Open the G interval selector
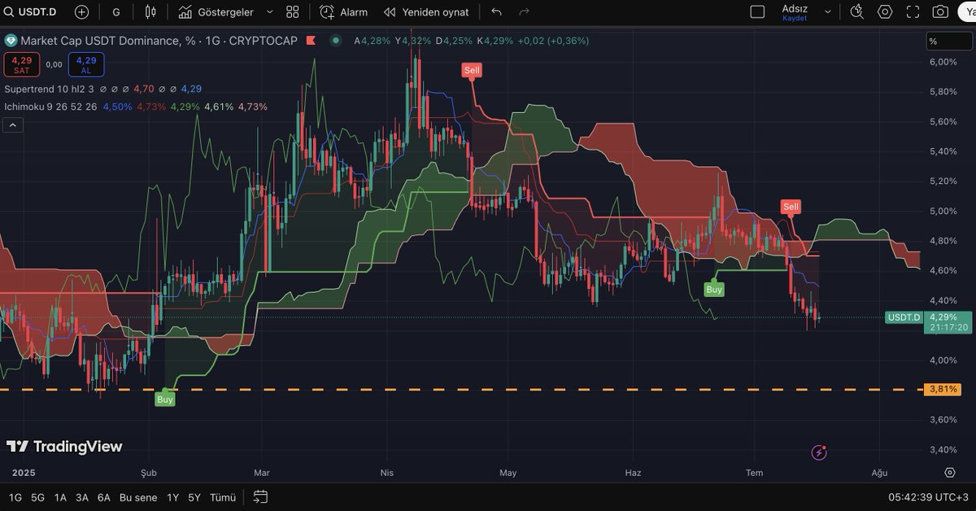Screen dimensions: 976x511 116,12
